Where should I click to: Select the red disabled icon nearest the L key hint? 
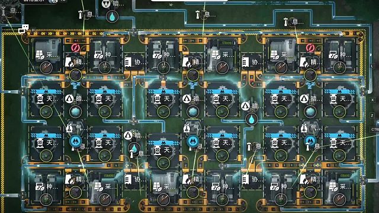click(x=310, y=48)
